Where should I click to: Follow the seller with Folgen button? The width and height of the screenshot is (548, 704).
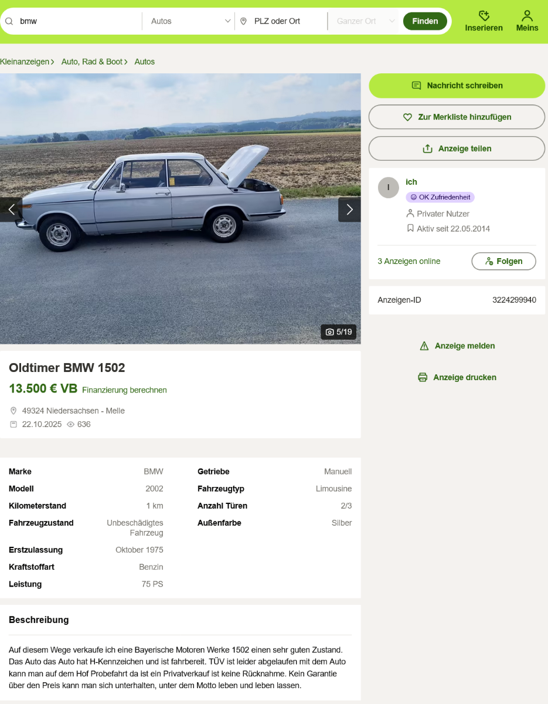click(503, 261)
